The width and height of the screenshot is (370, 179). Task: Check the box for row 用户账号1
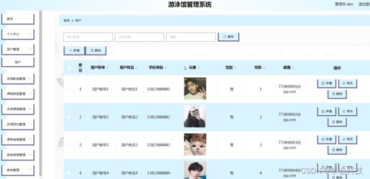click(x=69, y=89)
